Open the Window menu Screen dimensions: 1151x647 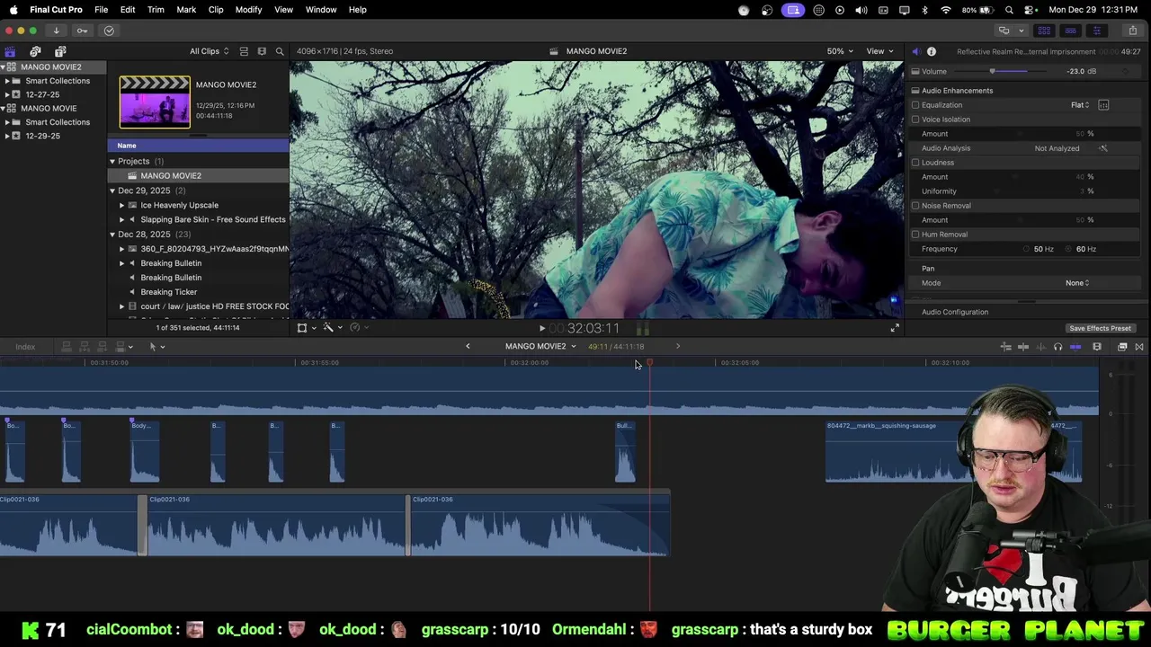[x=321, y=10]
